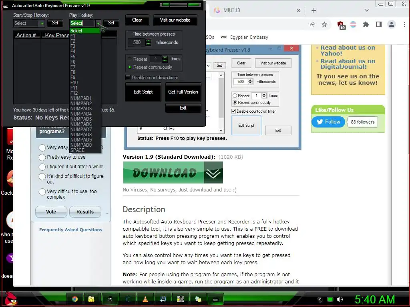The width and height of the screenshot is (410, 307).
Task: Click the keyboard presser taskbar icon
Action: (x=216, y=300)
